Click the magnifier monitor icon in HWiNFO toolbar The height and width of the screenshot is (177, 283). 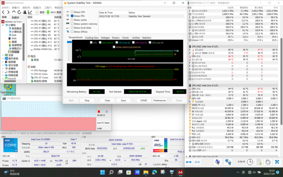tap(218, 162)
